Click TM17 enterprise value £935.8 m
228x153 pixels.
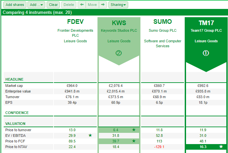(x=203, y=91)
